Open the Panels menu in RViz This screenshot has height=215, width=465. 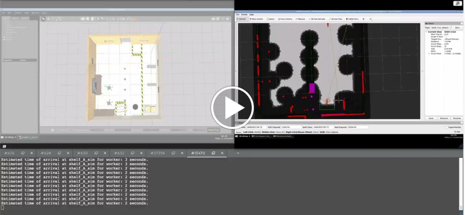244,15
